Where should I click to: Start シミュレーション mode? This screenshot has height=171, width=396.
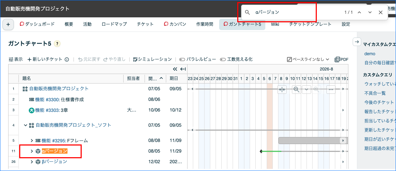click(152, 59)
